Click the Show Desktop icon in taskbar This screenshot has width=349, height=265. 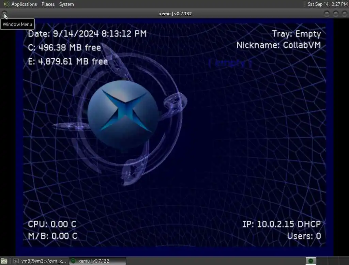4,261
